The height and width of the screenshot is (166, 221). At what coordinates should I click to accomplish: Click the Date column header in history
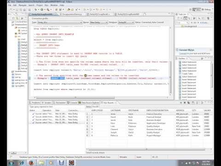pyautogui.click(x=58, y=110)
